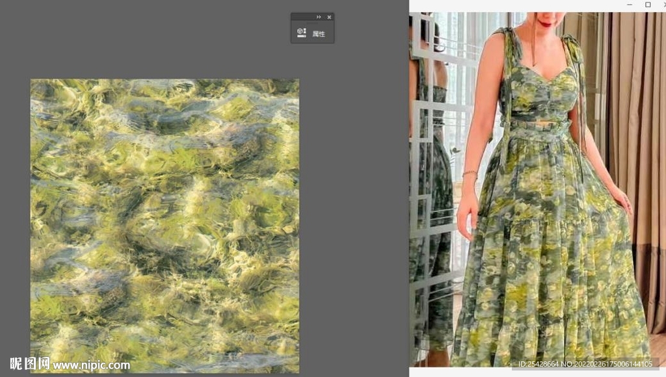Select the green pattern canvas image
The height and width of the screenshot is (377, 666).
click(165, 226)
